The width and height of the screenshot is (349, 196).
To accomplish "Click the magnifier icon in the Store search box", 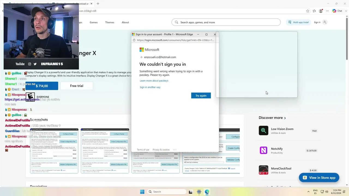I will point(176,22).
